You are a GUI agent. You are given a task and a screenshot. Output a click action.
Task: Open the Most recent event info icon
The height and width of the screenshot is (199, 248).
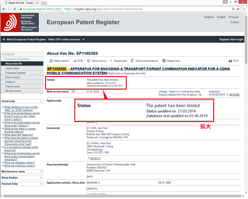point(73,91)
